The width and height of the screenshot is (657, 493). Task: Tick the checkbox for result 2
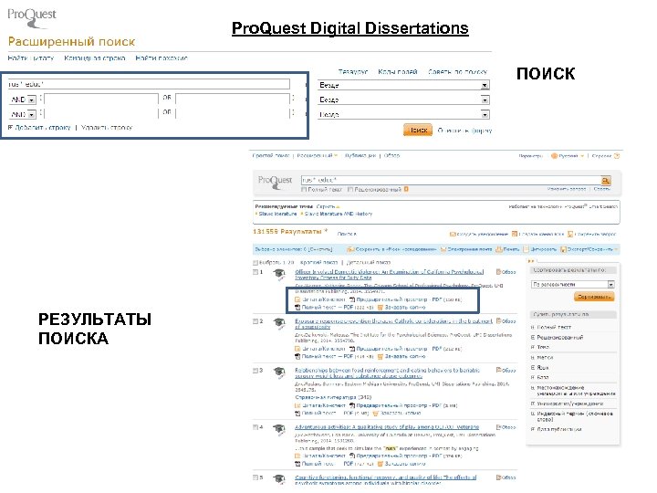pos(255,321)
